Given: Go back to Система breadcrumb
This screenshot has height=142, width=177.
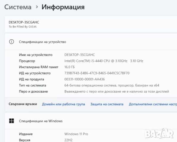Looking at the screenshot, I should [18, 7].
